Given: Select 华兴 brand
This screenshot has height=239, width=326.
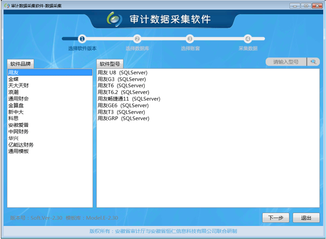Looking at the screenshot, I should (x=50, y=139).
